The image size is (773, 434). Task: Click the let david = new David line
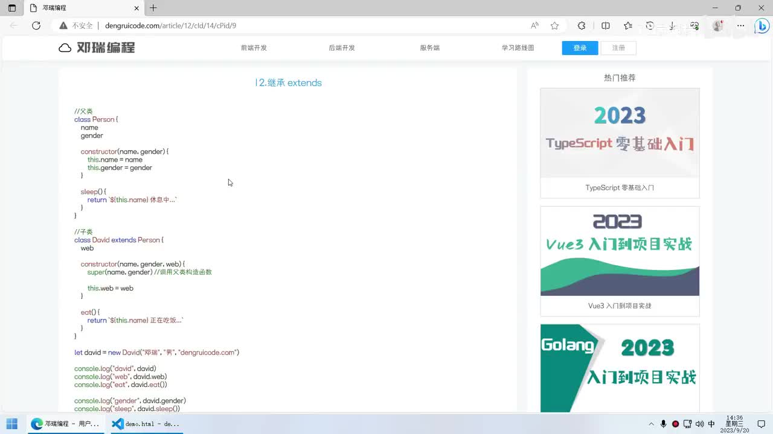click(156, 352)
